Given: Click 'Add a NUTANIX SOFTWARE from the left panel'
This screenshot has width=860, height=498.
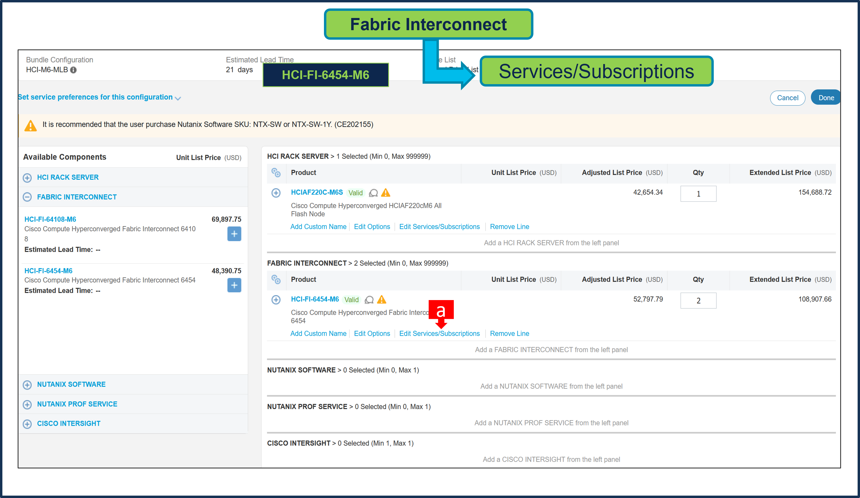Looking at the screenshot, I should tap(551, 386).
